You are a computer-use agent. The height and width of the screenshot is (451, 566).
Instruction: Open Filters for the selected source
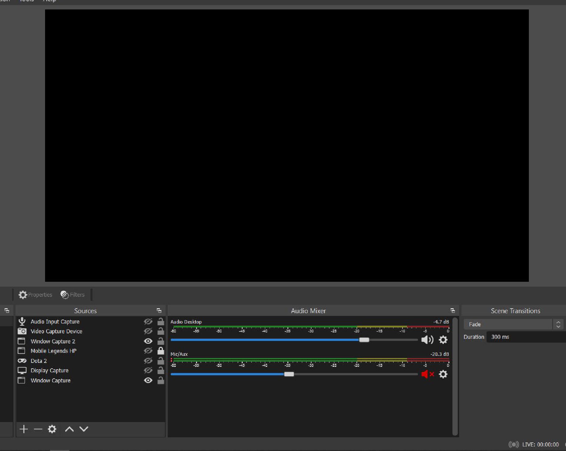tap(72, 295)
